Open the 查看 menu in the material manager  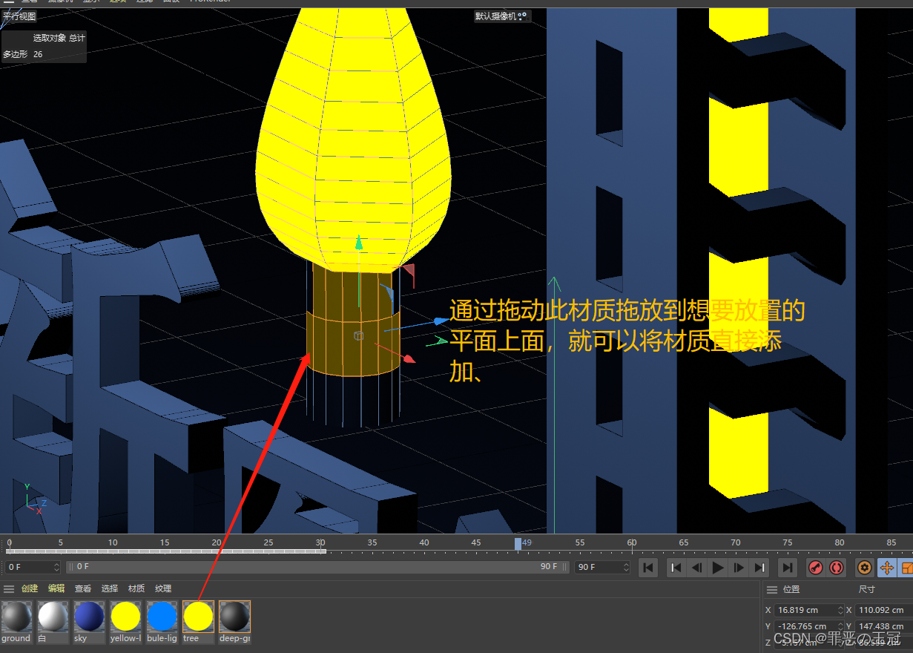click(x=83, y=588)
